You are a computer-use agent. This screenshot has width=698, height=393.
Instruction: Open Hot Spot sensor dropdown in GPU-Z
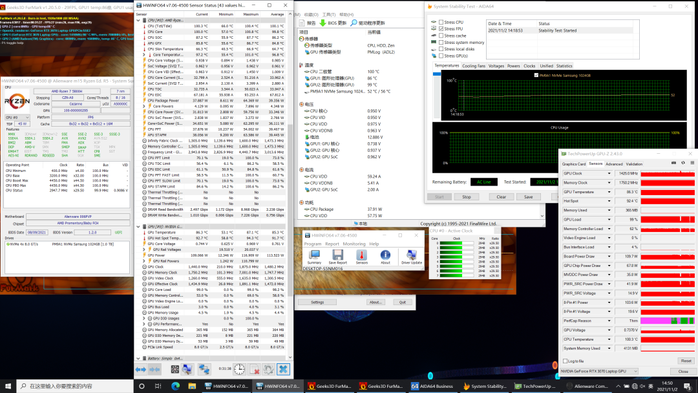click(609, 201)
